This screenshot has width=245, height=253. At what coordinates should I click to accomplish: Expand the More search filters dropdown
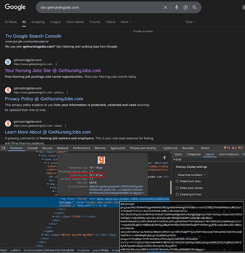click(x=126, y=22)
